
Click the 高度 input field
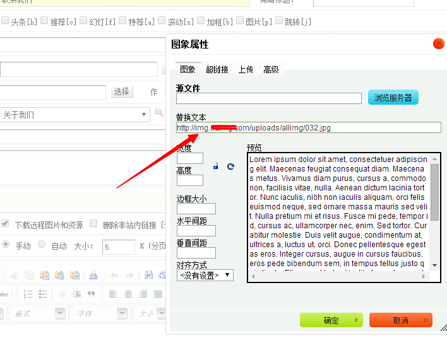(190, 180)
